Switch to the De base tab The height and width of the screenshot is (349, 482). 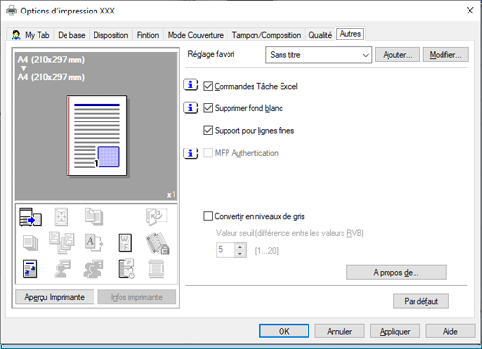[71, 35]
